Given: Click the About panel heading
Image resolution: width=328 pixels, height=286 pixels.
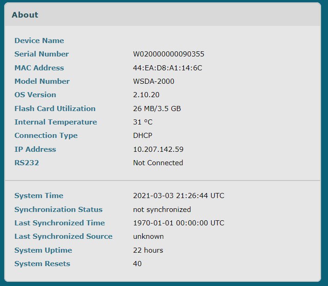Looking at the screenshot, I should [25, 15].
